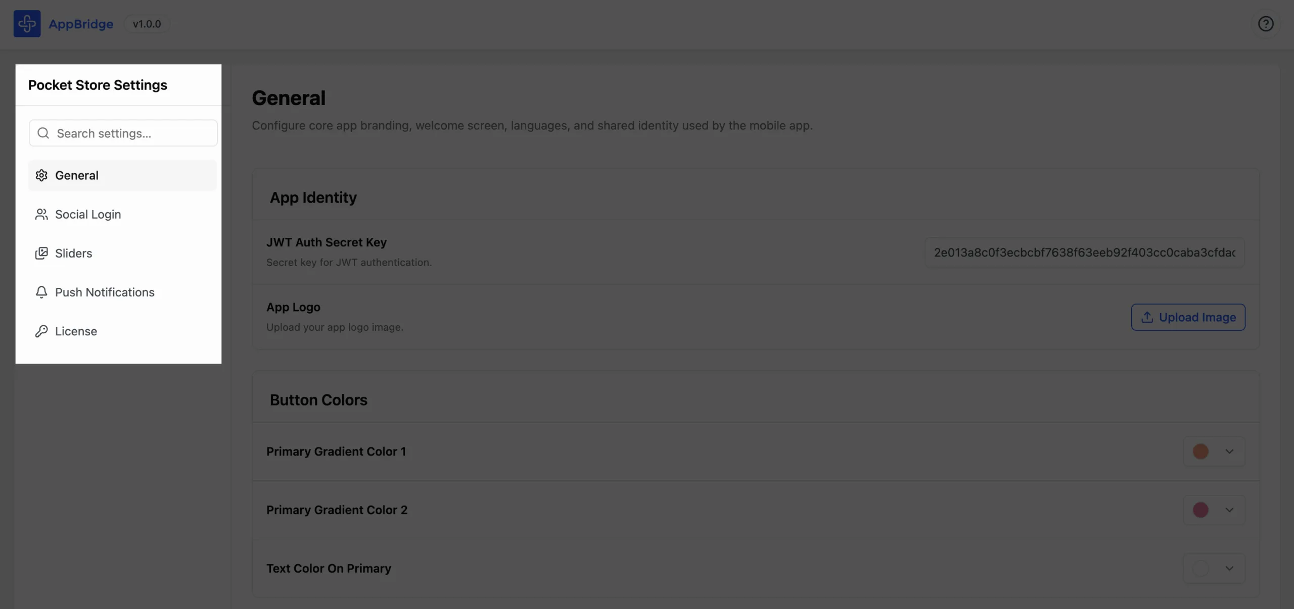Viewport: 1294px width, 609px height.
Task: Click the License key icon
Action: point(41,331)
